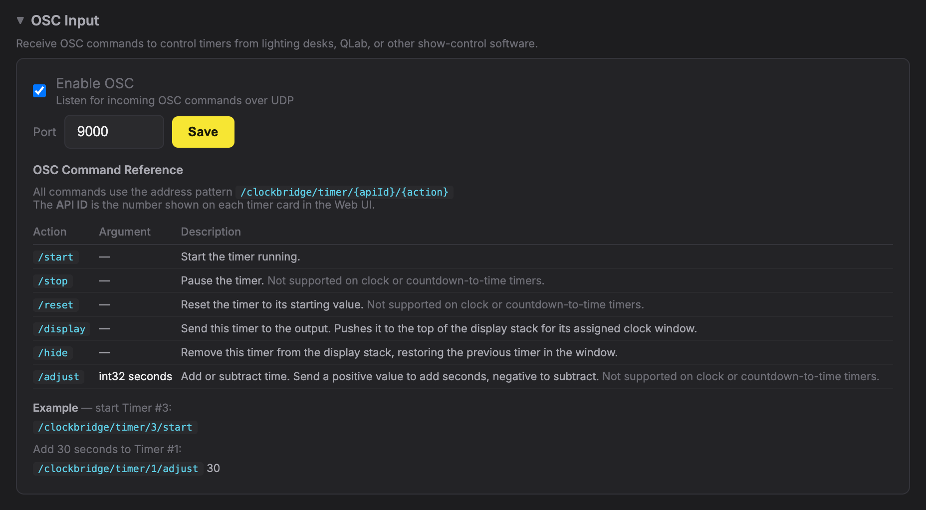Click the OSC Input section title
926x510 pixels.
tap(65, 20)
